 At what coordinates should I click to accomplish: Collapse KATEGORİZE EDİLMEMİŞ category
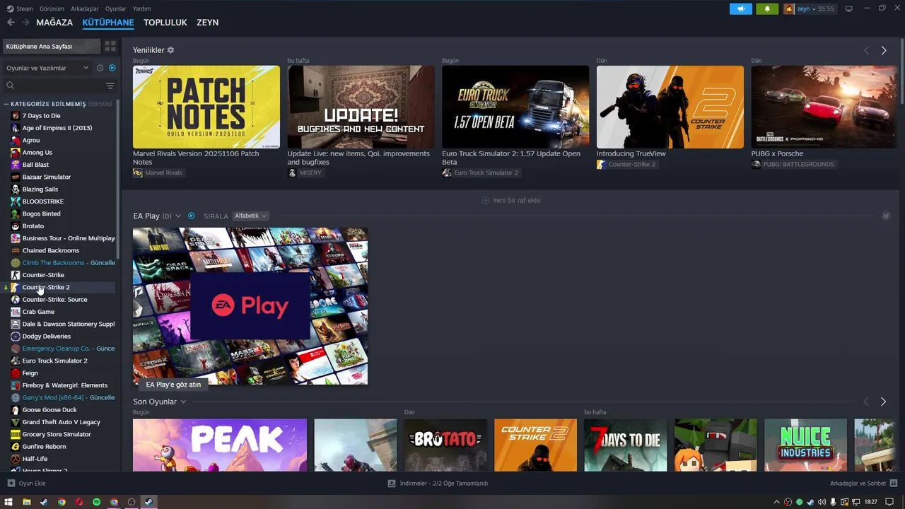click(x=58, y=104)
